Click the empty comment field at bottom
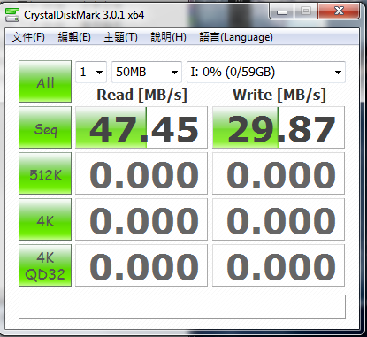The image size is (367, 337). tap(182, 307)
